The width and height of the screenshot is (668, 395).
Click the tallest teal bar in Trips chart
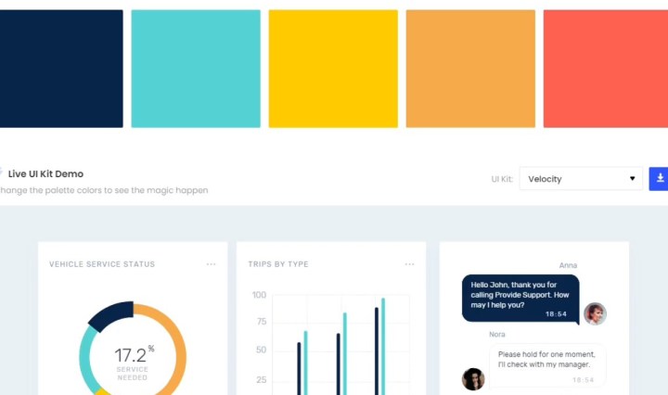tap(382, 345)
